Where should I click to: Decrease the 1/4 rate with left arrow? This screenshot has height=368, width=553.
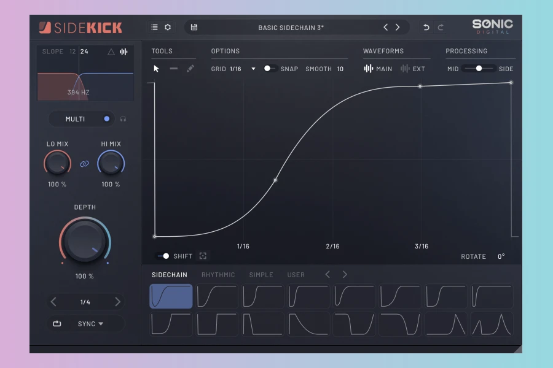[53, 302]
